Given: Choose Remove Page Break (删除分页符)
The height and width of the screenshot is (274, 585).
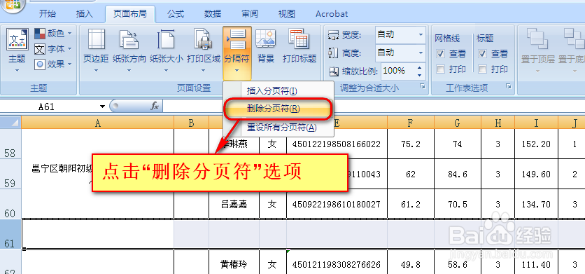Looking at the screenshot, I should coord(278,109).
